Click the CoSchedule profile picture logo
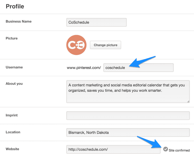Viewport: 194px width, 156px height. click(x=76, y=45)
